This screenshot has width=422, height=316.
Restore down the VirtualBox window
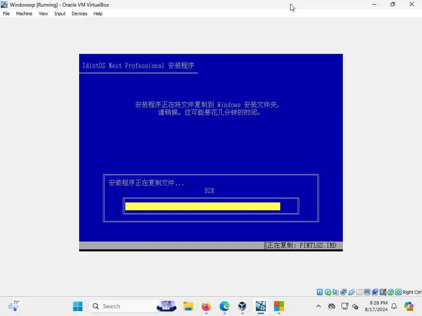point(393,4)
